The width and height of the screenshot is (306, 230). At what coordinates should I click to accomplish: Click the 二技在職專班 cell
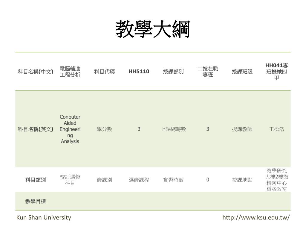point(208,72)
